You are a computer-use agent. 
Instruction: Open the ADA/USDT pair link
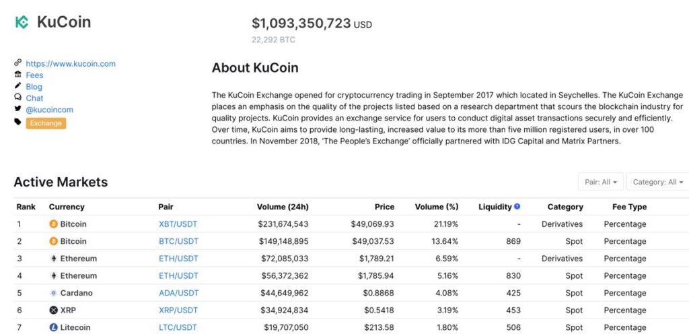[x=179, y=293]
